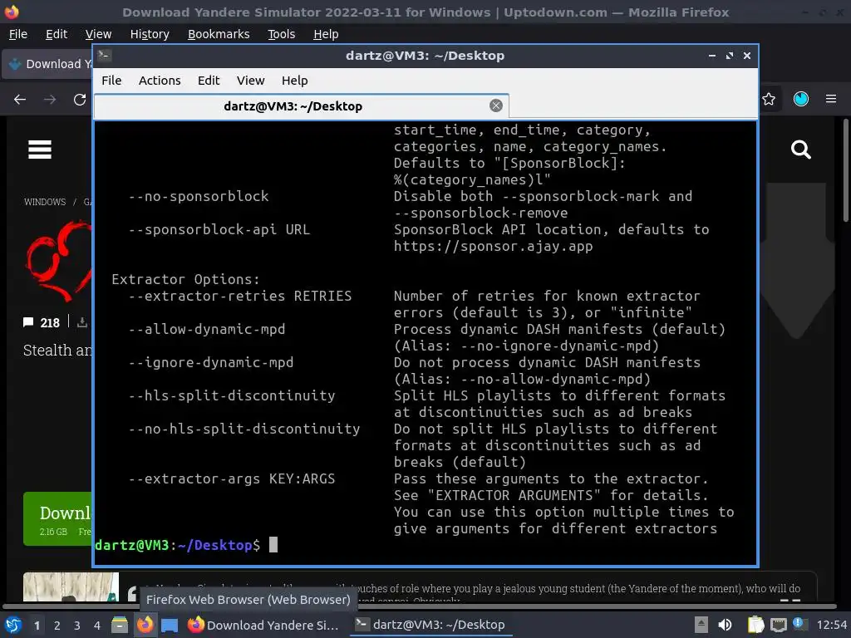Open the volume control tray icon
The image size is (851, 638).
tap(725, 625)
